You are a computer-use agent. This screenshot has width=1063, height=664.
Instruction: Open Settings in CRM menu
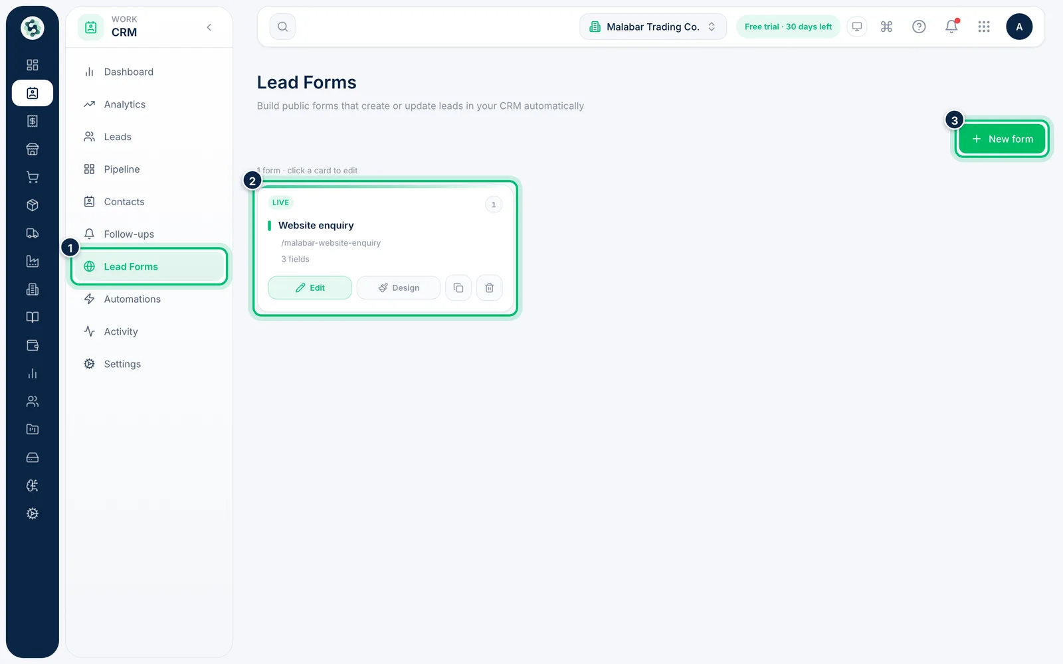(149, 364)
